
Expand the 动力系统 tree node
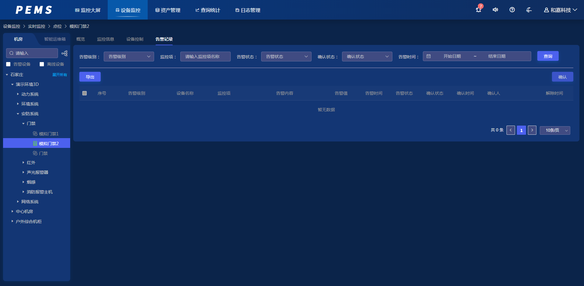tap(18, 94)
